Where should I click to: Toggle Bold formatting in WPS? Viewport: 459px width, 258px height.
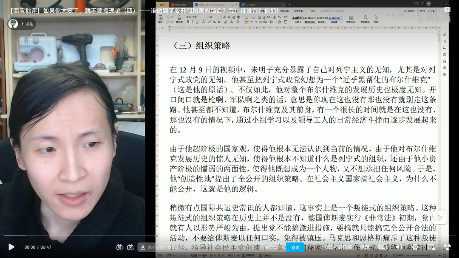[188, 22]
